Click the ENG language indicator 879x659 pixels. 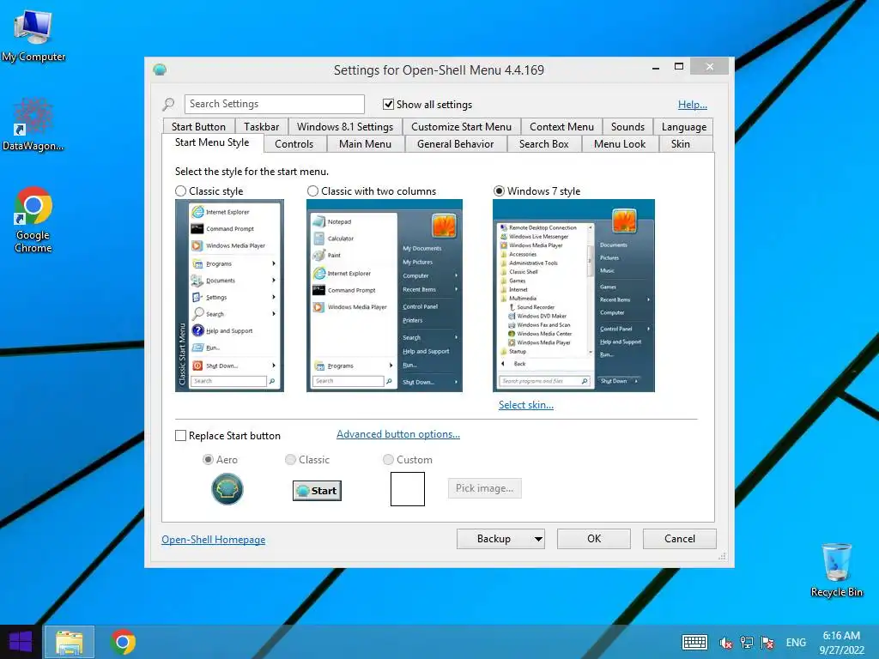tap(796, 643)
